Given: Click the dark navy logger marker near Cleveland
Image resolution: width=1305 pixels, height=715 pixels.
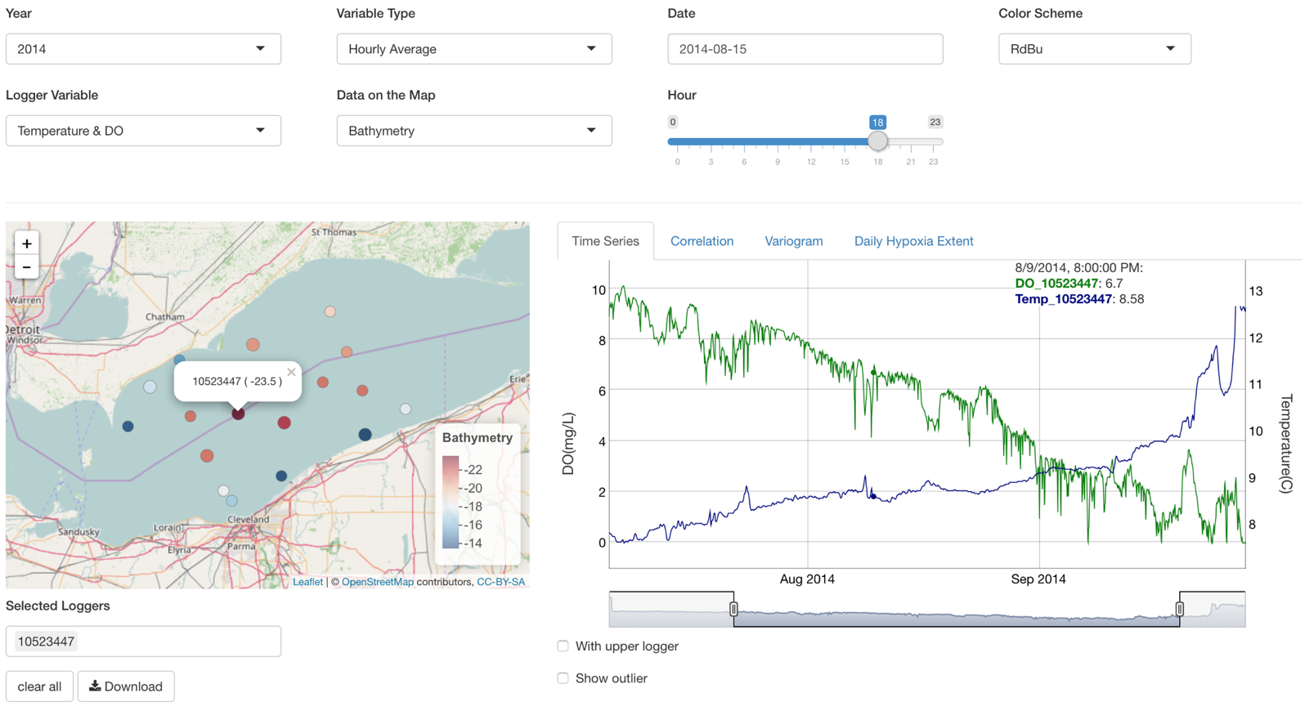Looking at the screenshot, I should [281, 476].
